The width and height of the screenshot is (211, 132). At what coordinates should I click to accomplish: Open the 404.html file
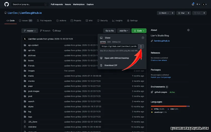click(32, 127)
